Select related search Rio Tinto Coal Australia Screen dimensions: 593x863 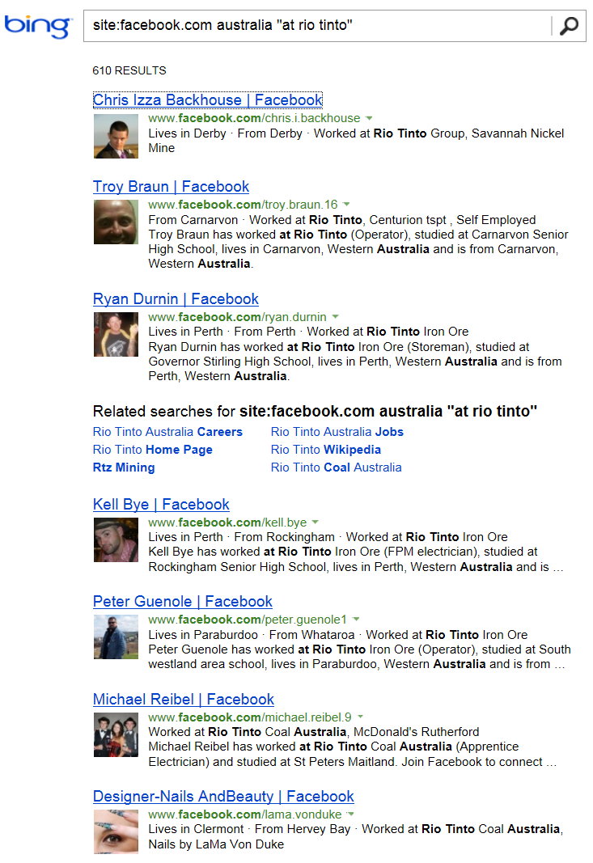(336, 467)
